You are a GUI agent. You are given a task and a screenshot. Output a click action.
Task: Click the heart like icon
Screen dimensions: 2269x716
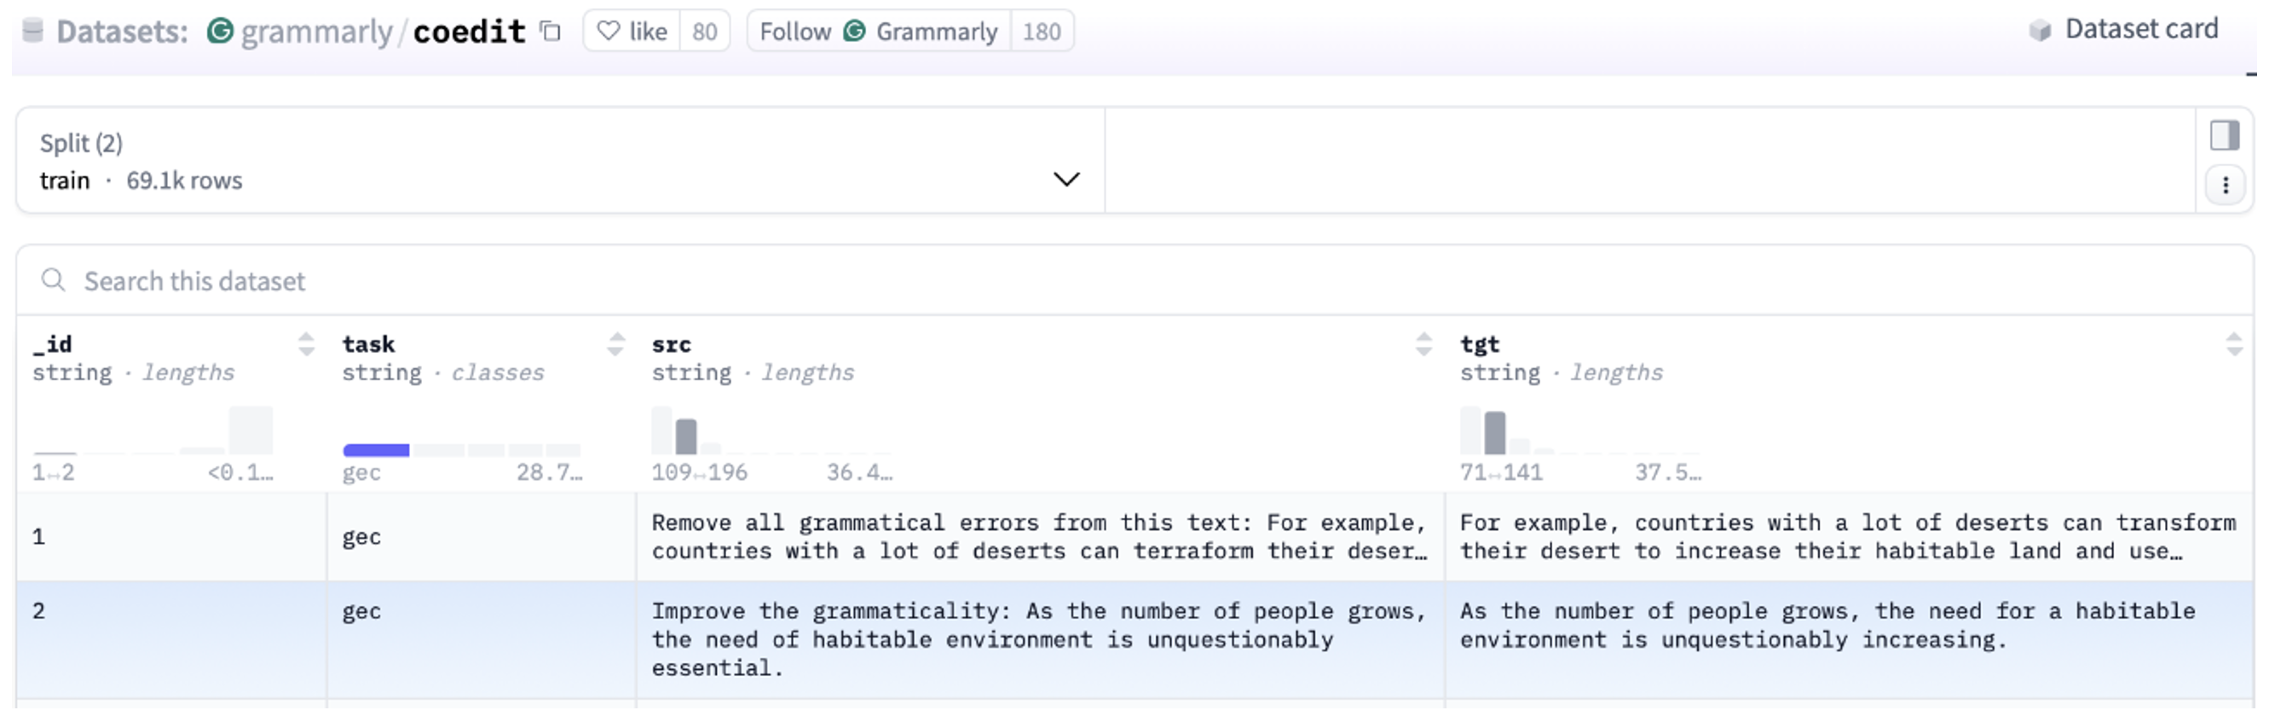click(x=608, y=32)
